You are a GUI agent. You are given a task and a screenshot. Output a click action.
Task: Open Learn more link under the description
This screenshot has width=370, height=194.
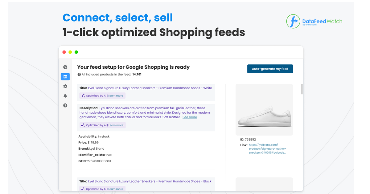[116, 125]
